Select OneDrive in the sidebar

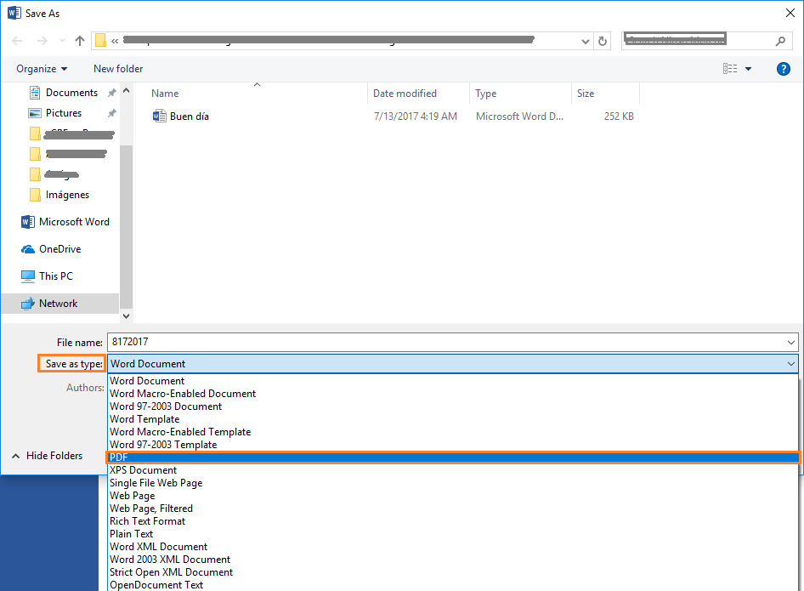(x=60, y=249)
